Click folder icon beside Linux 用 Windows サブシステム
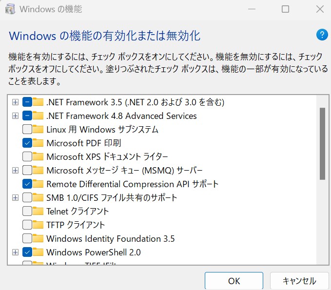Image resolution: width=331 pixels, height=290 pixels. point(39,130)
